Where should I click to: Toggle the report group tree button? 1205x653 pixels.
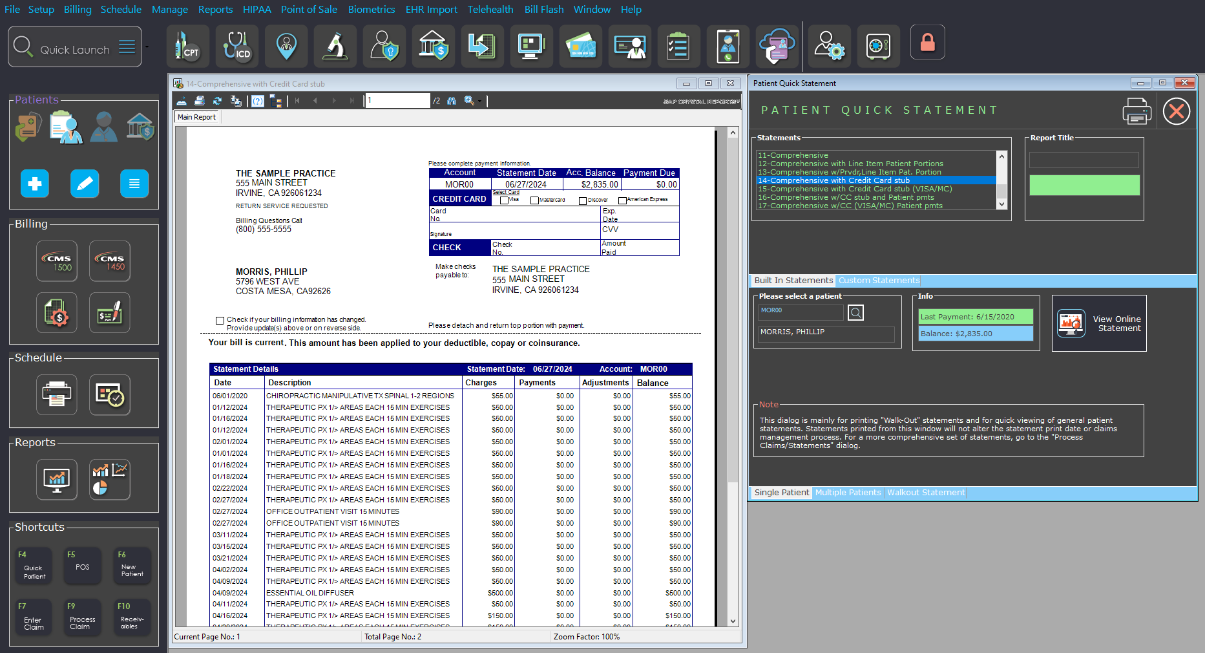coord(276,101)
